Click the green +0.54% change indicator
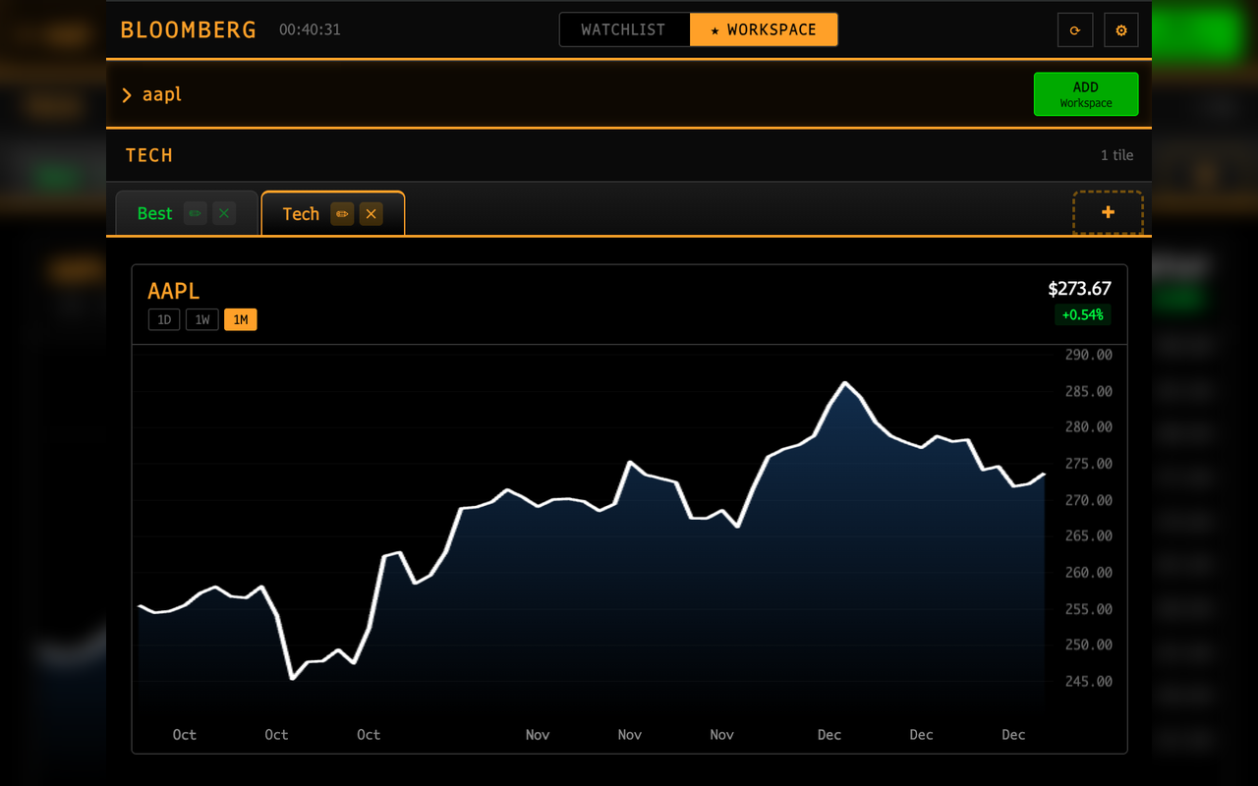1258x786 pixels. [x=1082, y=314]
